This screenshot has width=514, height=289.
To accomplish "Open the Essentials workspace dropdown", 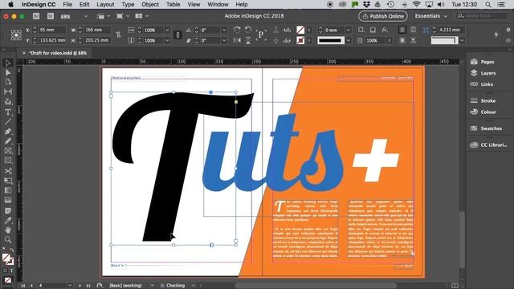I will click(430, 16).
